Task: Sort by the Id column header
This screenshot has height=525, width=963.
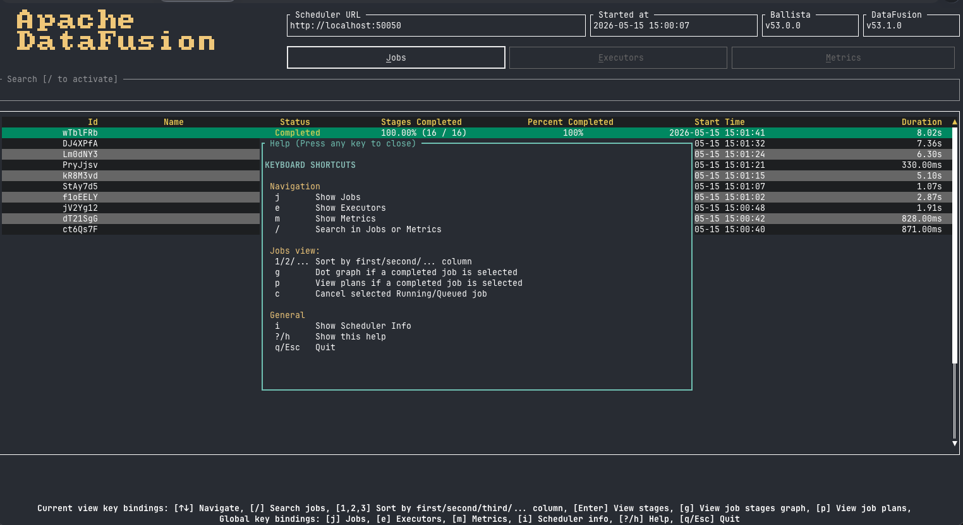Action: (93, 122)
